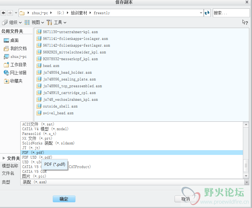This screenshot has height=208, width=252.
Task: Choose PDF U3D (*.pdf) file type
Action: click(132, 157)
